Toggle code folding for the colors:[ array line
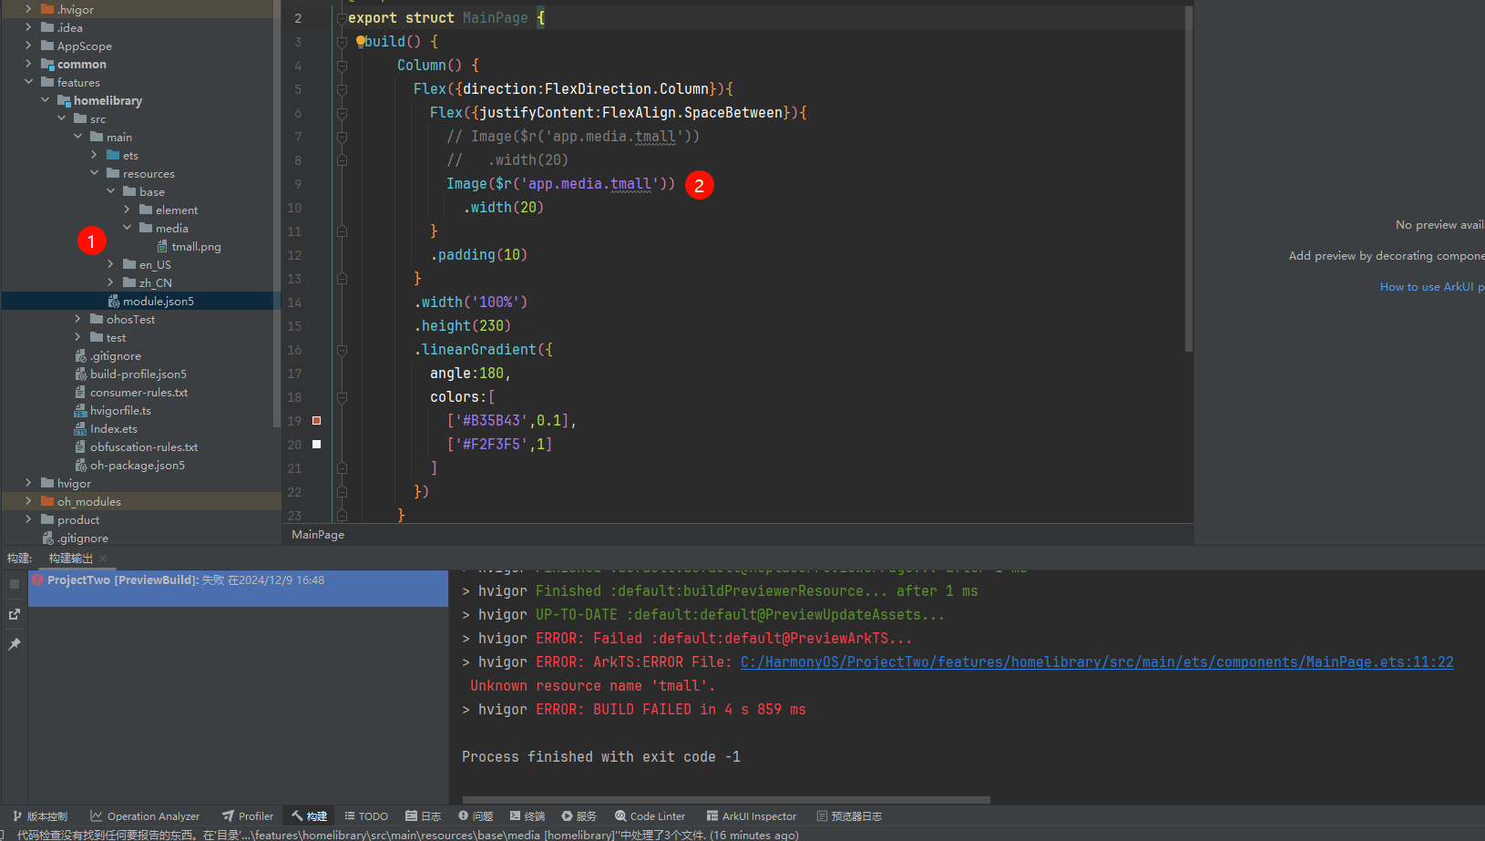The image size is (1485, 841). click(x=342, y=397)
